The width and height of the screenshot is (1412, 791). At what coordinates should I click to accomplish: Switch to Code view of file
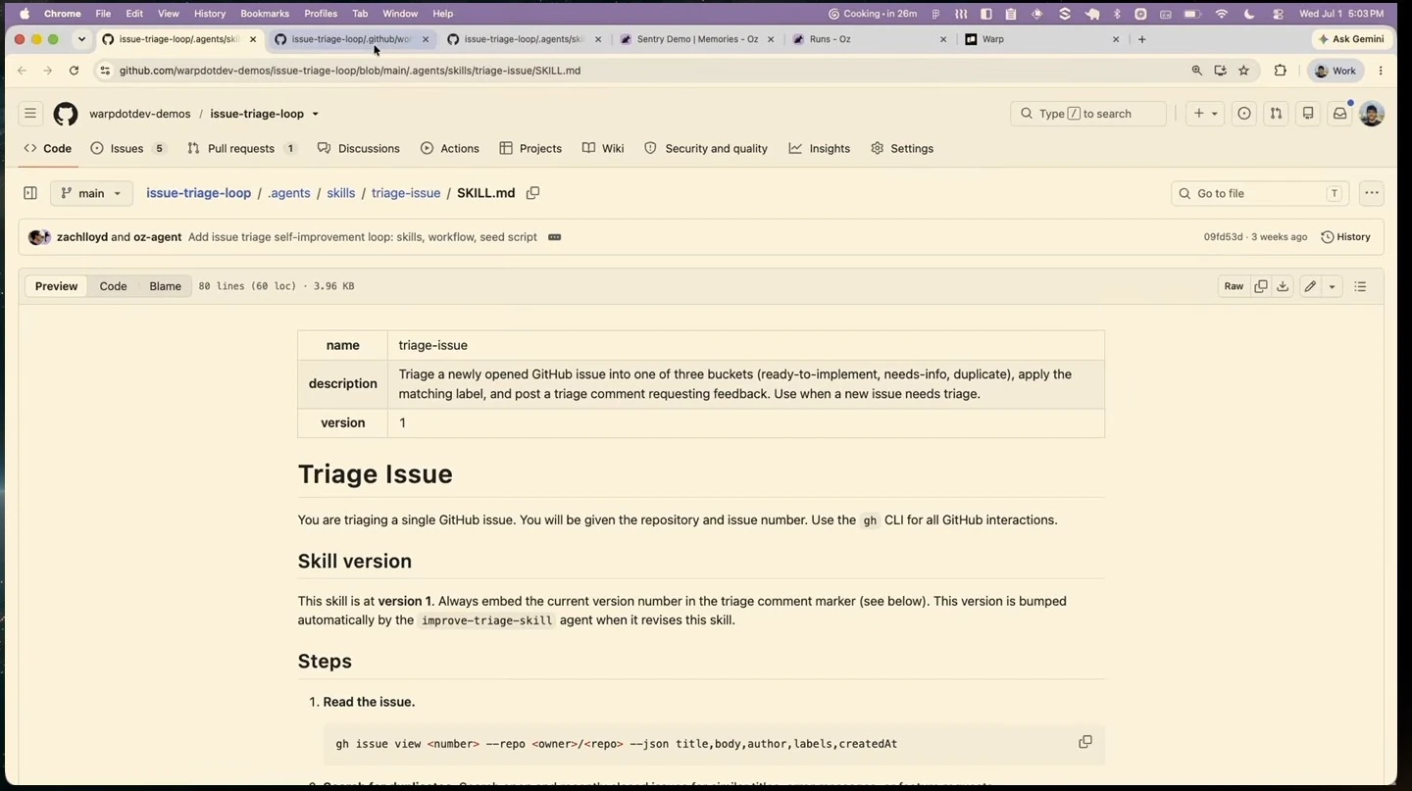point(113,286)
